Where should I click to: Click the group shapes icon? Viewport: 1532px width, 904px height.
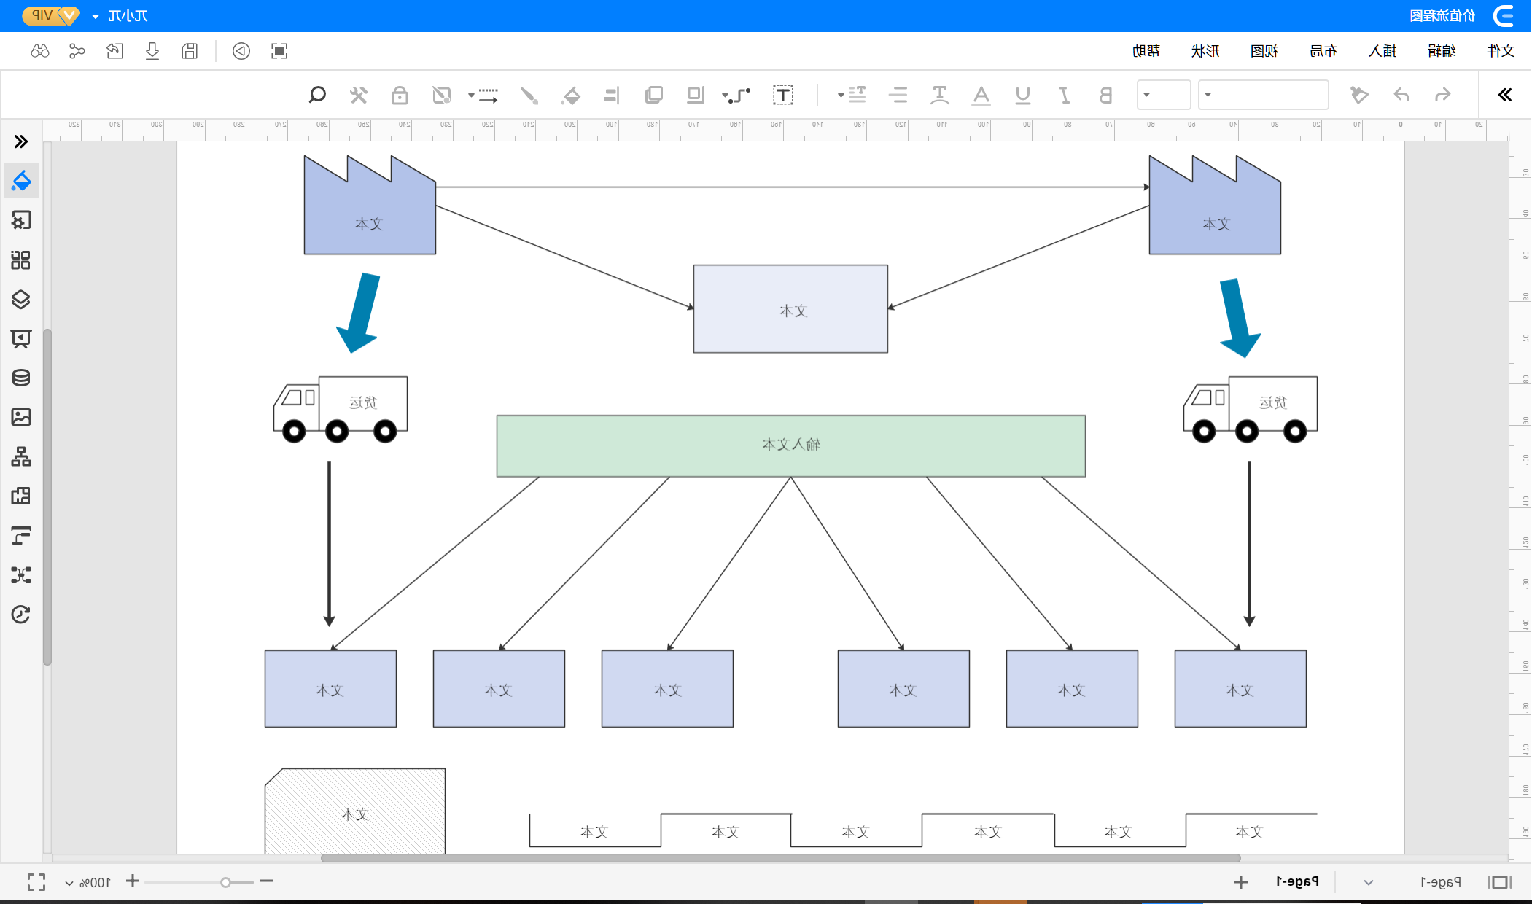pos(696,95)
